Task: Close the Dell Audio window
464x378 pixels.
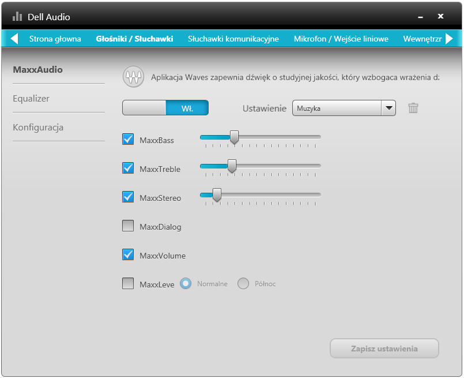Action: (440, 16)
